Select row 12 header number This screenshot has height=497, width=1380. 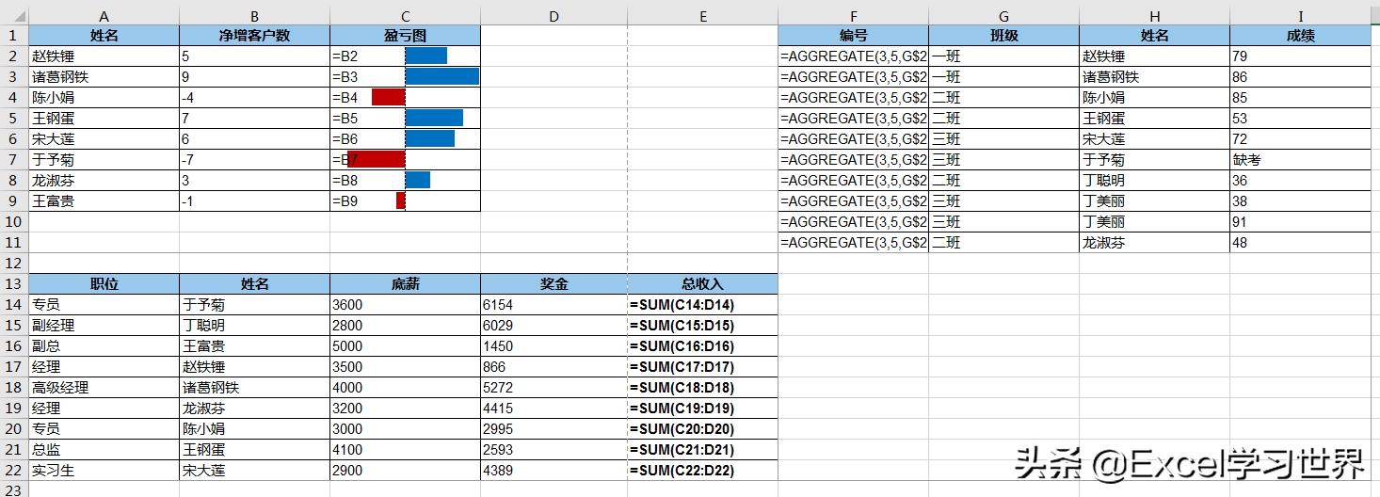pyautogui.click(x=14, y=264)
